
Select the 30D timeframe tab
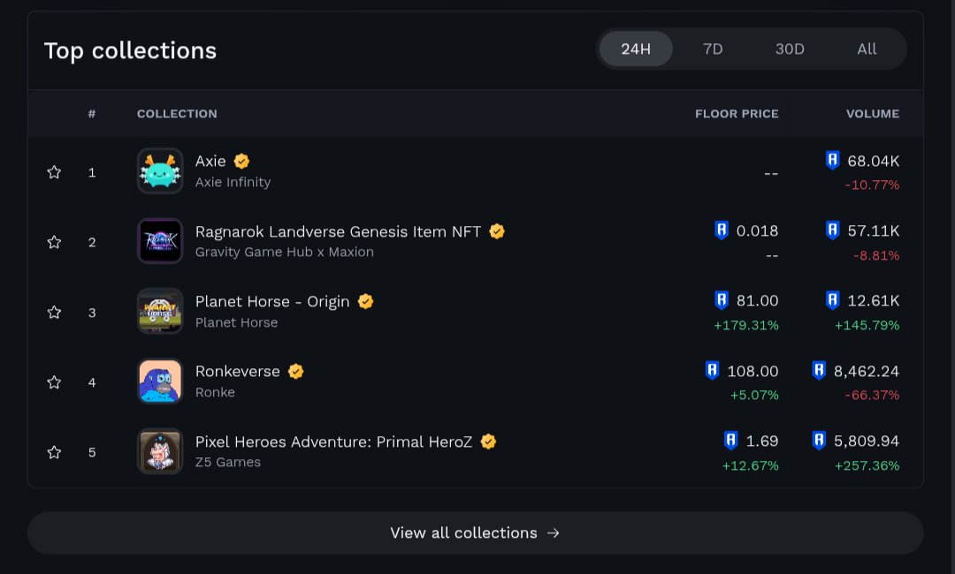pyautogui.click(x=790, y=49)
